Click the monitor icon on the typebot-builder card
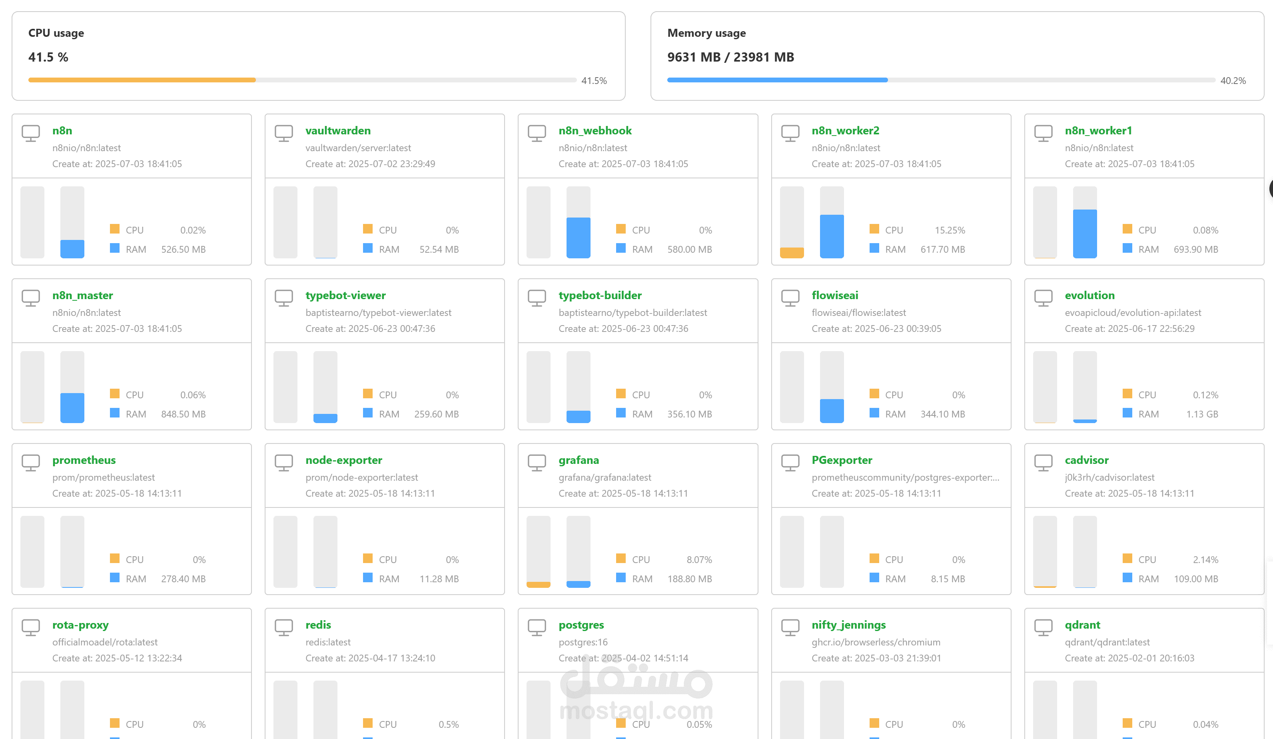 pos(537,298)
